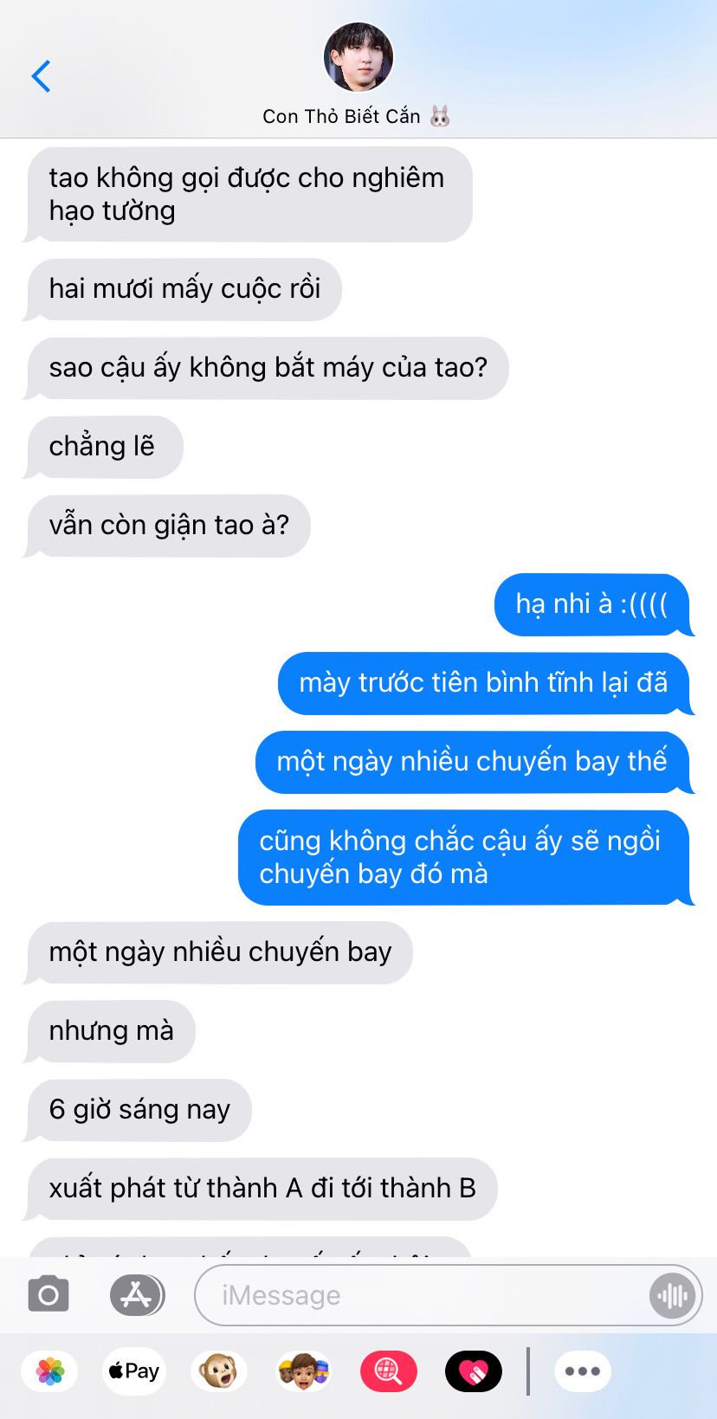717x1419 pixels.
Task: Select the 'sao cậu ấy không bắt máy' message
Action: click(268, 368)
